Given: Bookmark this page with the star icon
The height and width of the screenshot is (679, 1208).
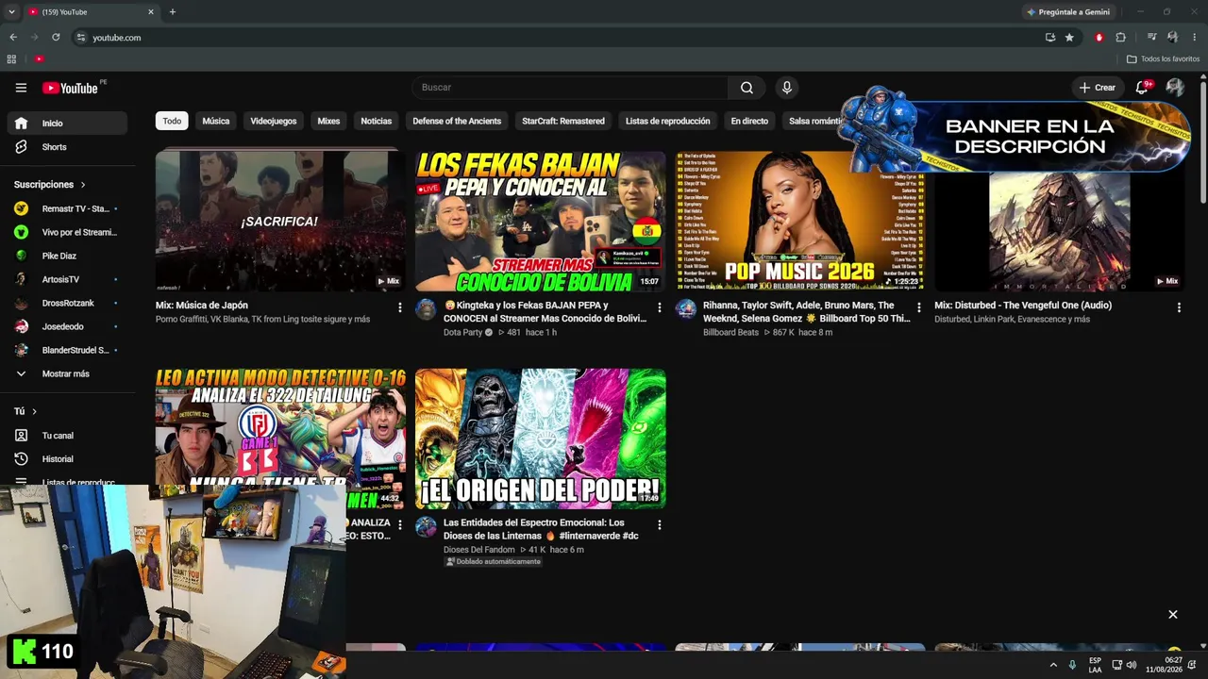Looking at the screenshot, I should (1069, 38).
